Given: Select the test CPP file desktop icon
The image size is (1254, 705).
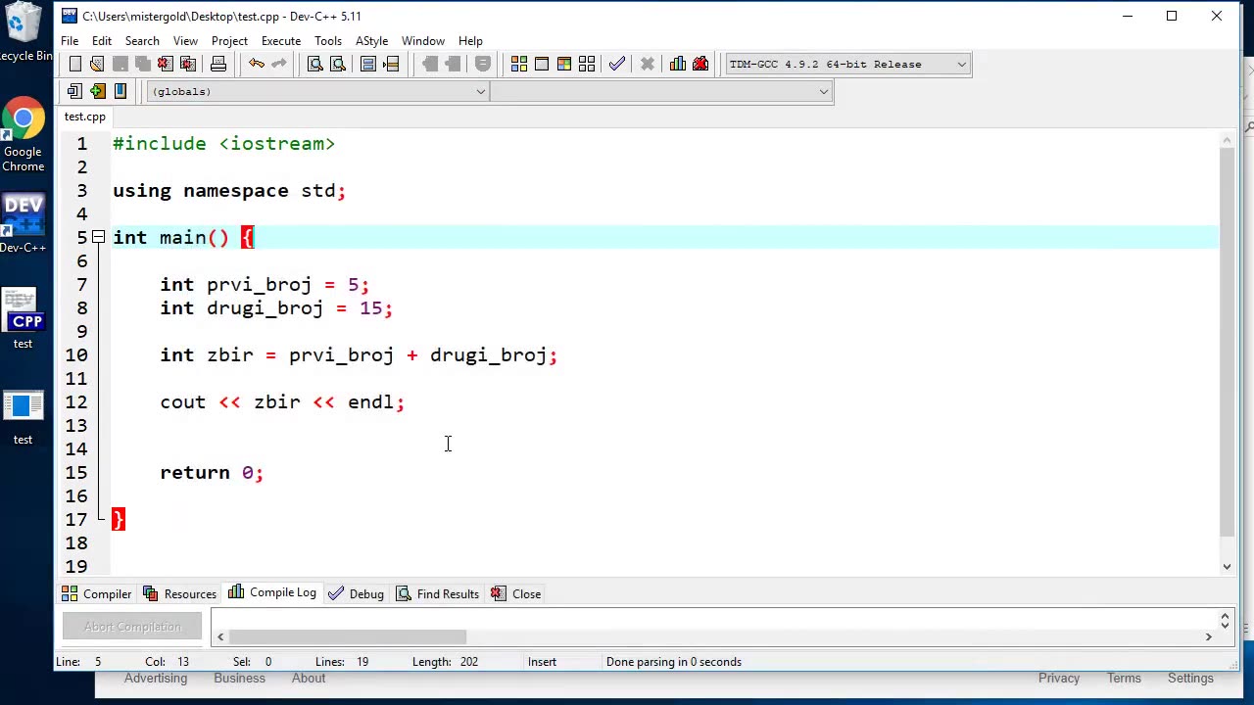Looking at the screenshot, I should tap(23, 319).
